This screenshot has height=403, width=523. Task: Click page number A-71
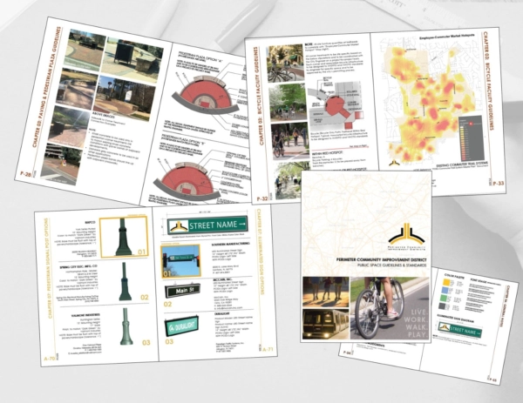[x=268, y=350]
